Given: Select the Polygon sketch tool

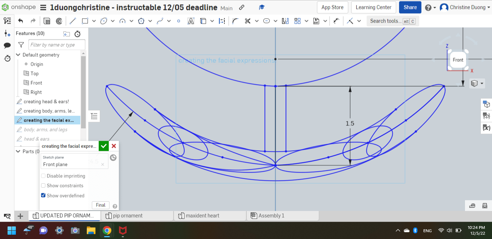Looking at the screenshot, I should (x=141, y=21).
